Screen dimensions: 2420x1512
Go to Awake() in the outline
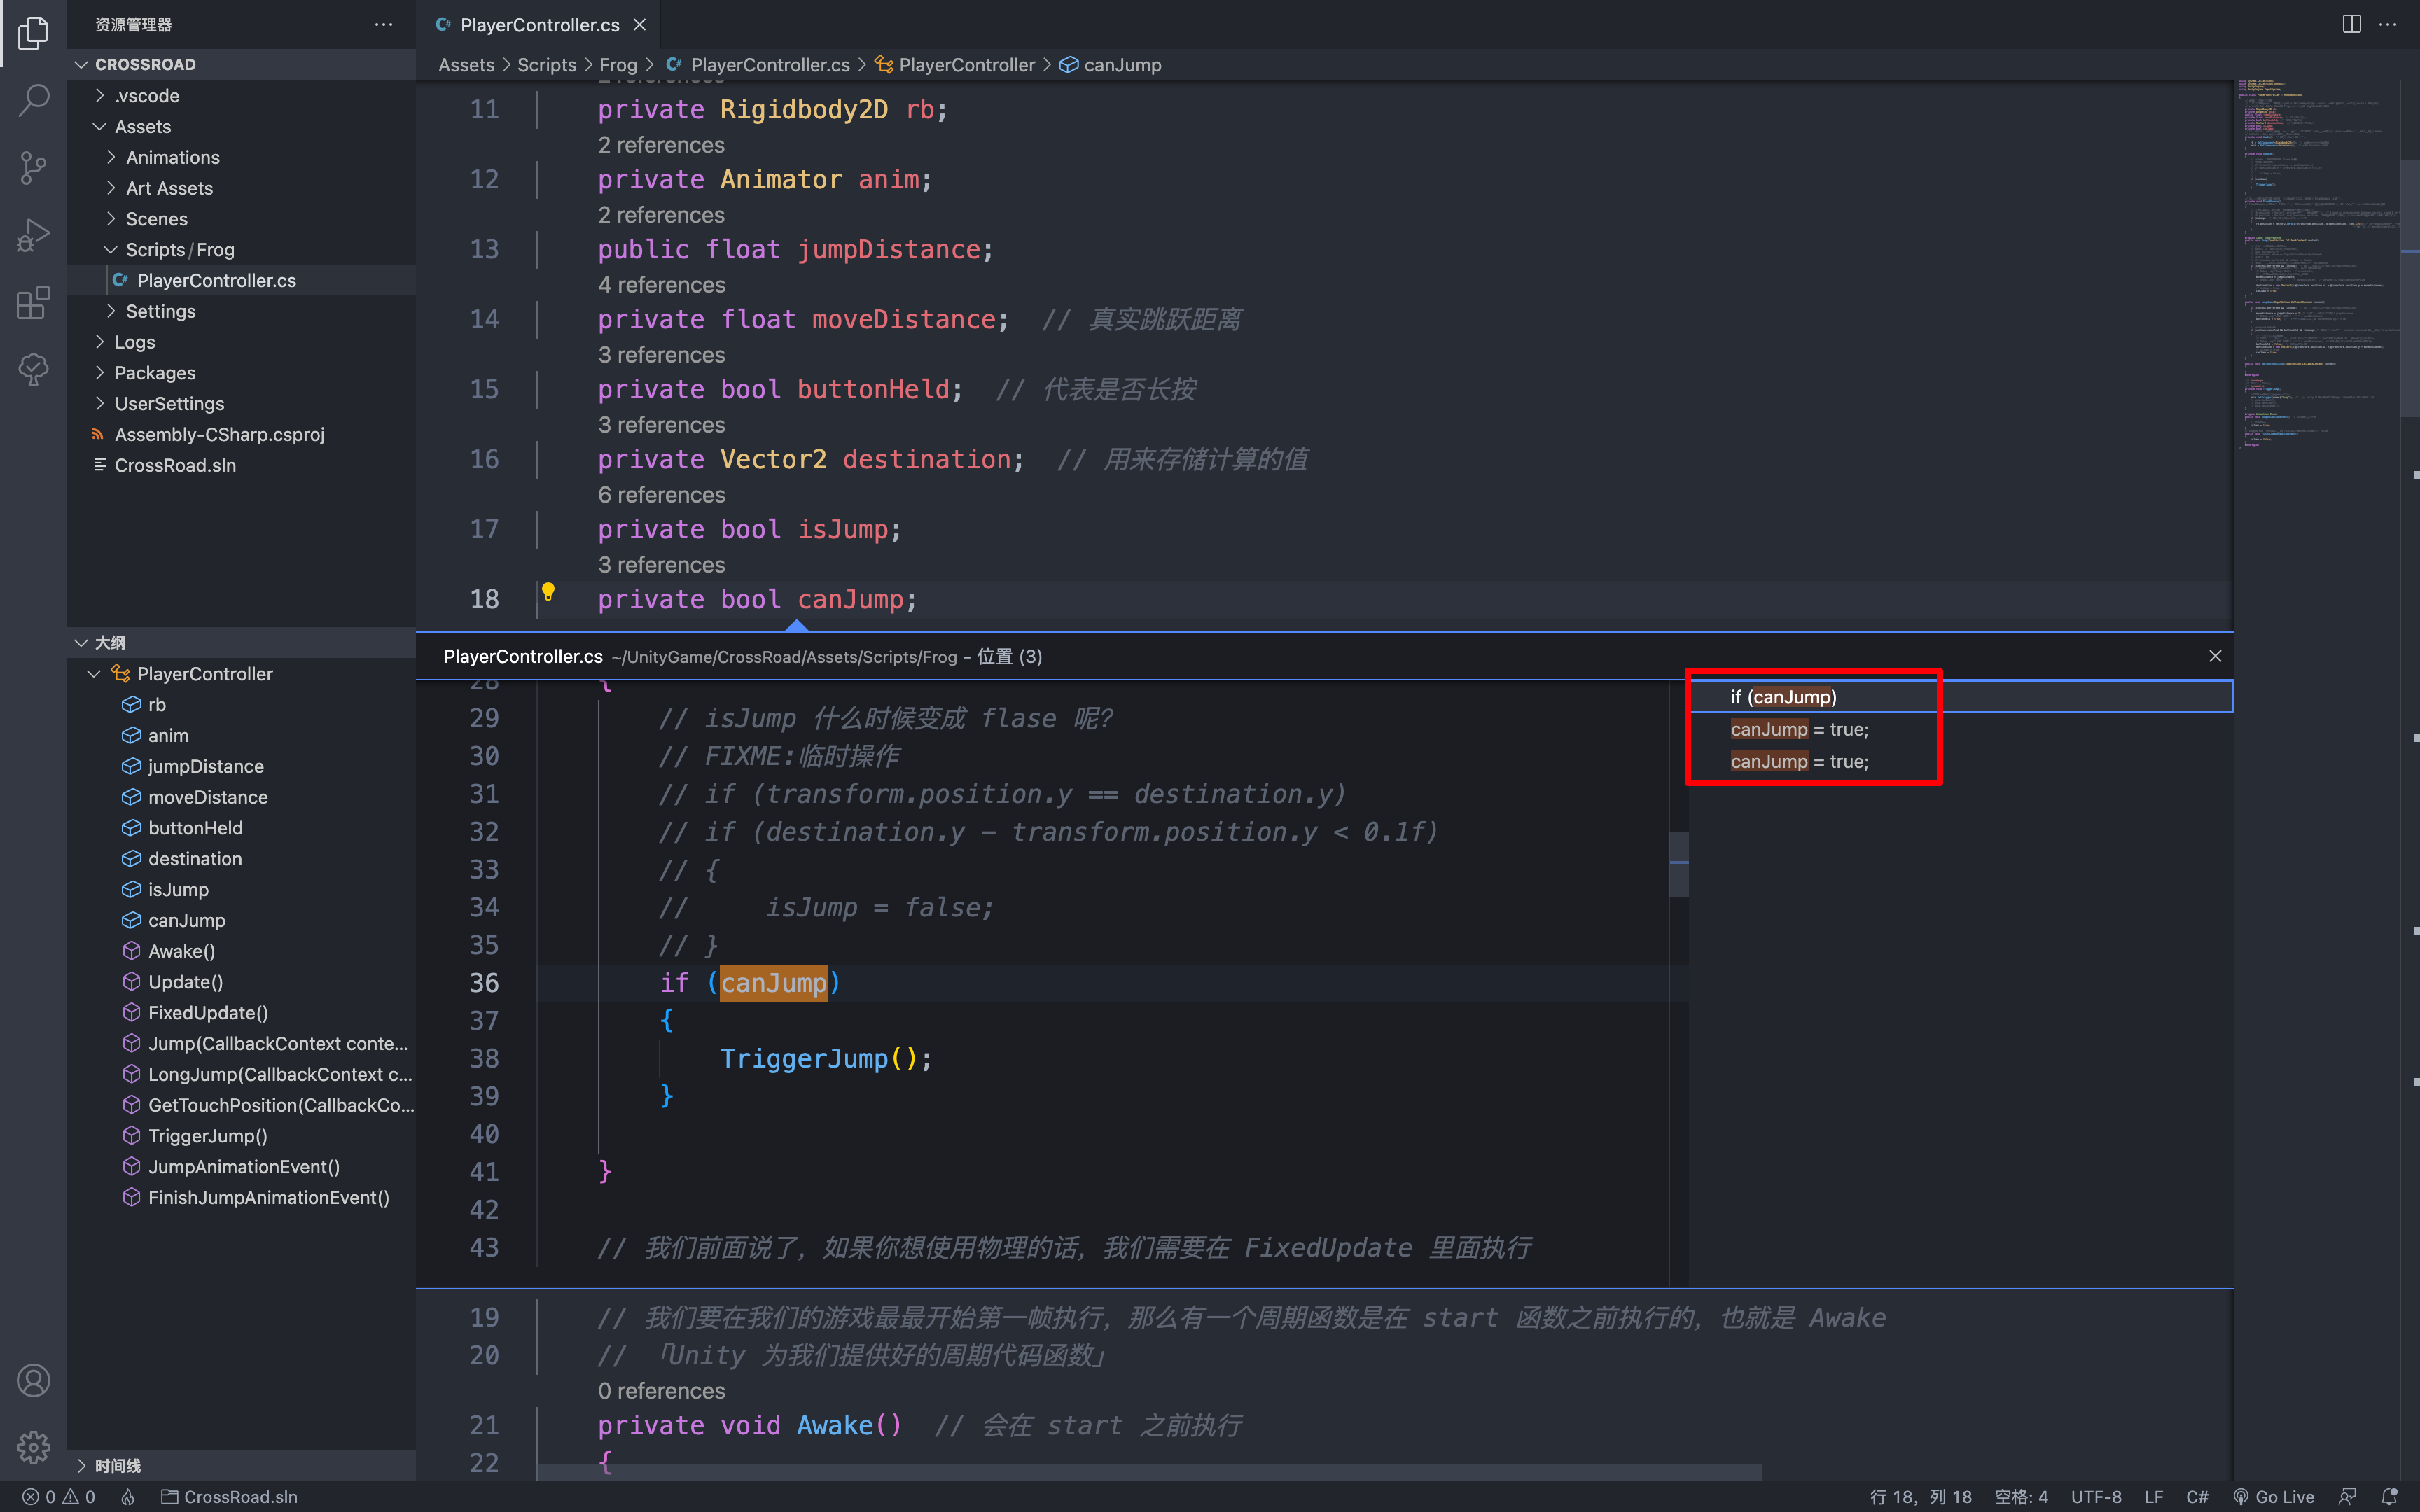click(241, 951)
